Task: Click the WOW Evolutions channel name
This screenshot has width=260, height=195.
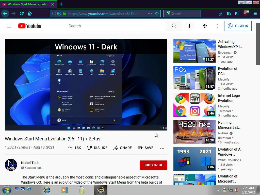Action: coord(230,160)
